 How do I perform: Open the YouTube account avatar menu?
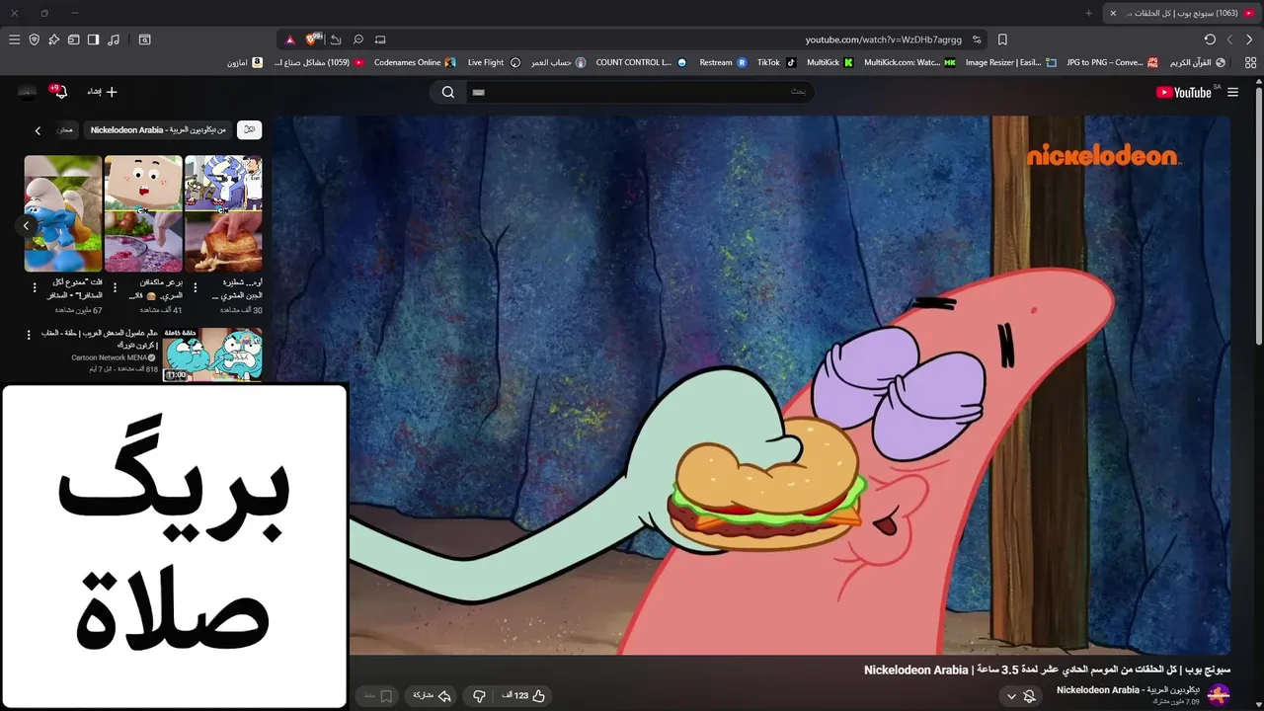[27, 92]
